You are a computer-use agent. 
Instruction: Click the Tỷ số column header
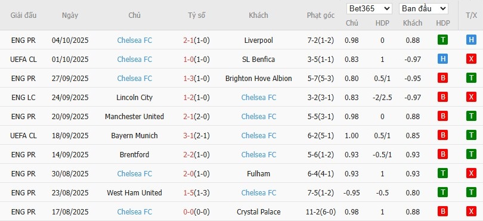[x=197, y=15]
